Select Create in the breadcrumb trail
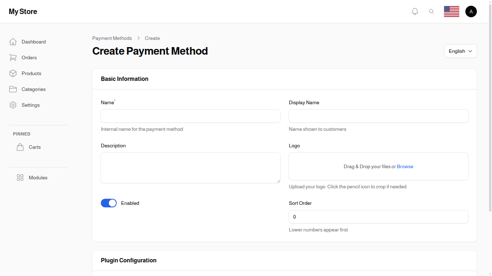 pyautogui.click(x=152, y=38)
